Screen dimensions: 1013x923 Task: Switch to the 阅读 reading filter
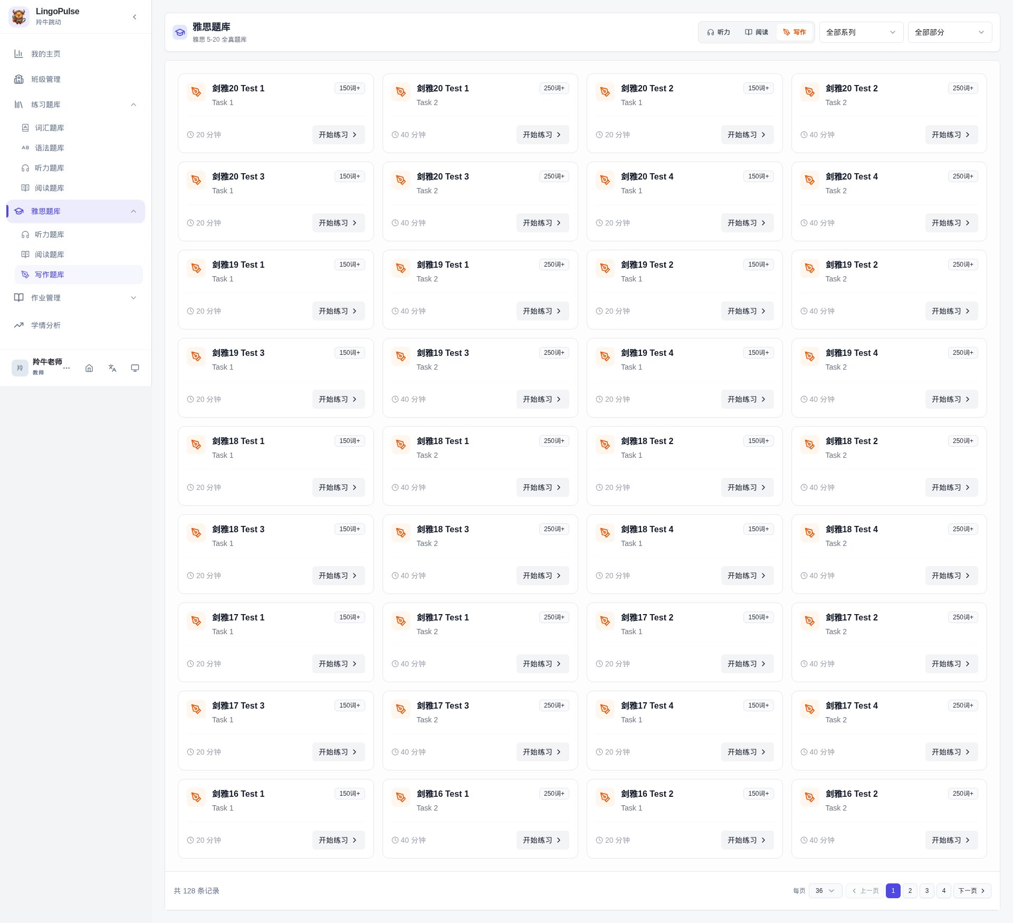pos(757,32)
